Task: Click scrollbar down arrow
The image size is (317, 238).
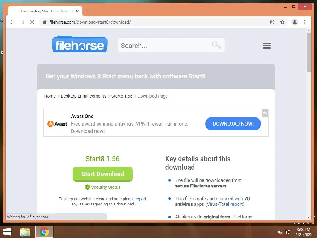Action: [x=309, y=217]
